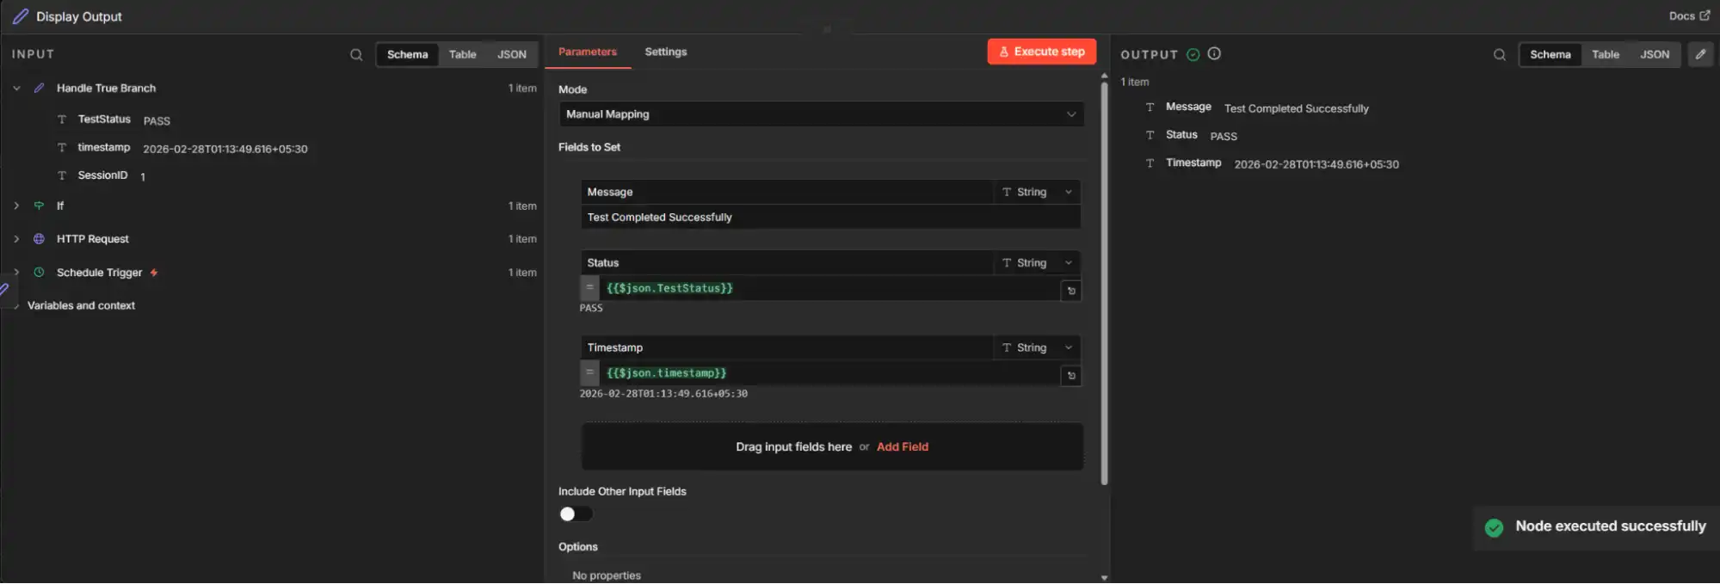
Task: Click the edit output pencil button
Action: coord(1700,54)
